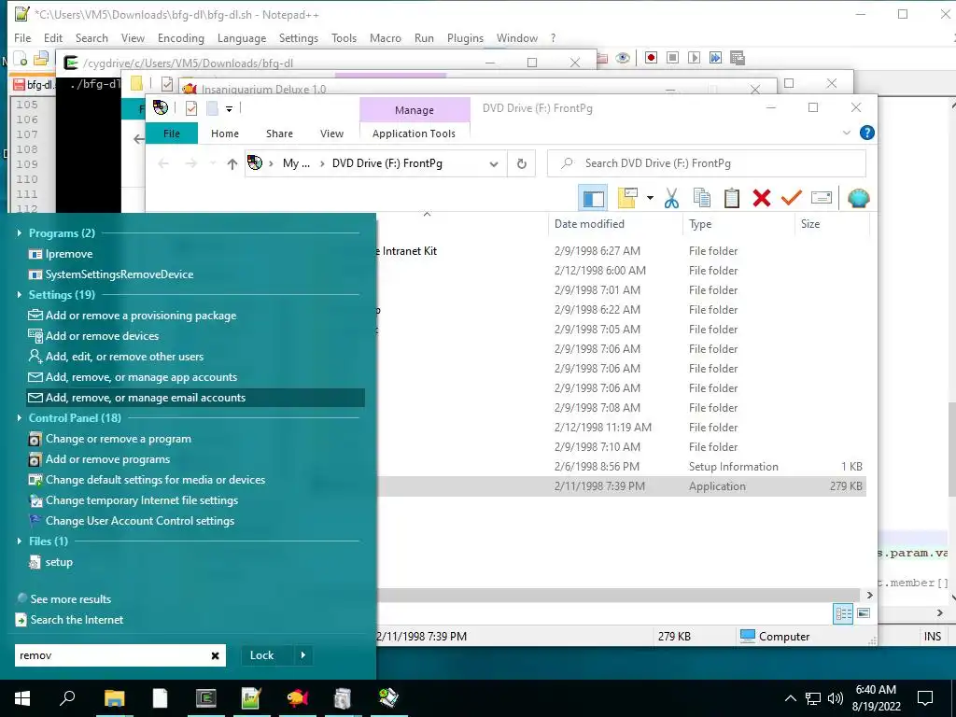Click the Forward arrow in Explorer navigation
956x717 pixels.
click(190, 163)
